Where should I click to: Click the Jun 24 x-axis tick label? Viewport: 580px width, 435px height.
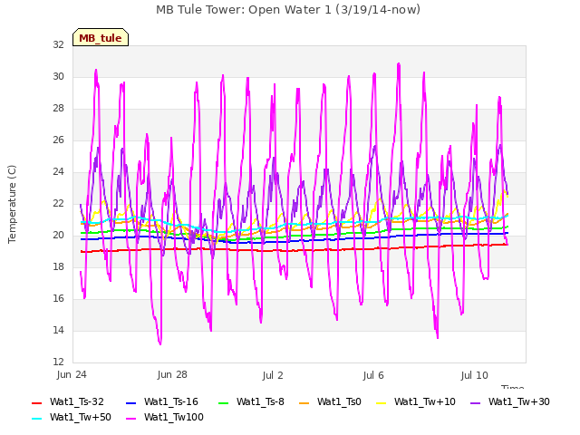click(x=72, y=375)
